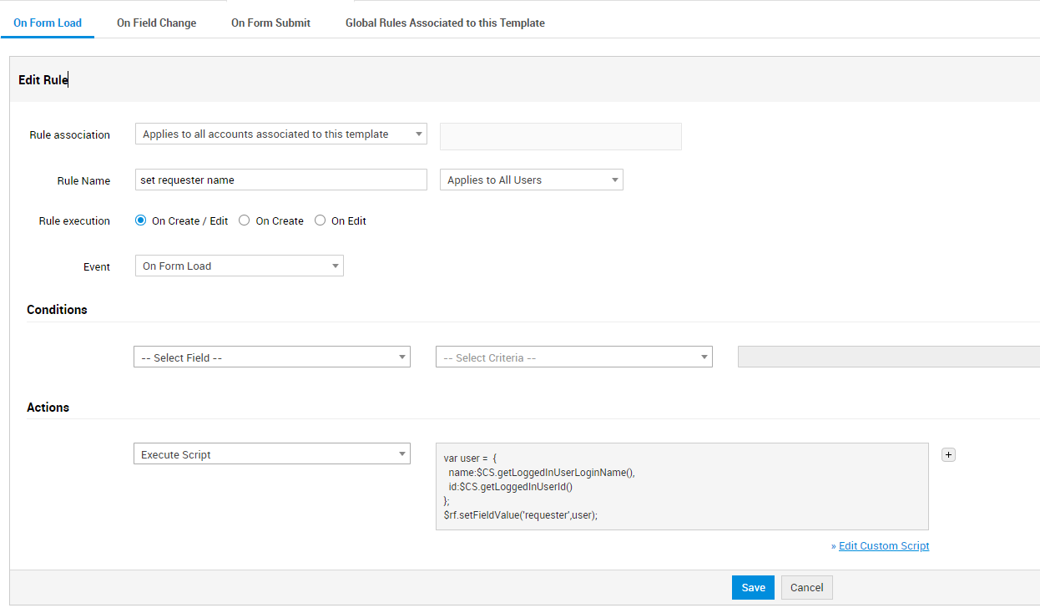Screen dimensions: 1040x613
Task: Select the On Edit radio option
Action: (x=321, y=221)
